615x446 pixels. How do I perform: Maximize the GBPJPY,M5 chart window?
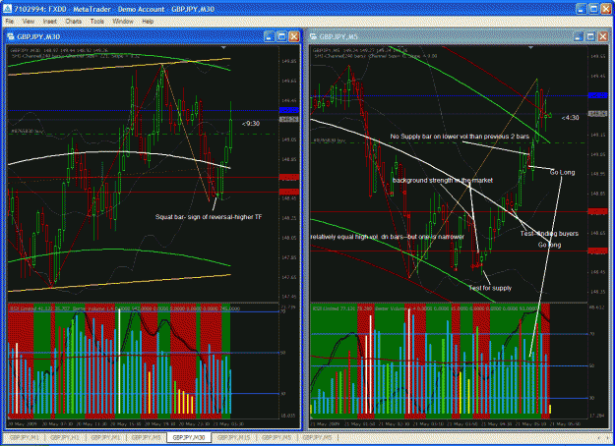coord(590,36)
